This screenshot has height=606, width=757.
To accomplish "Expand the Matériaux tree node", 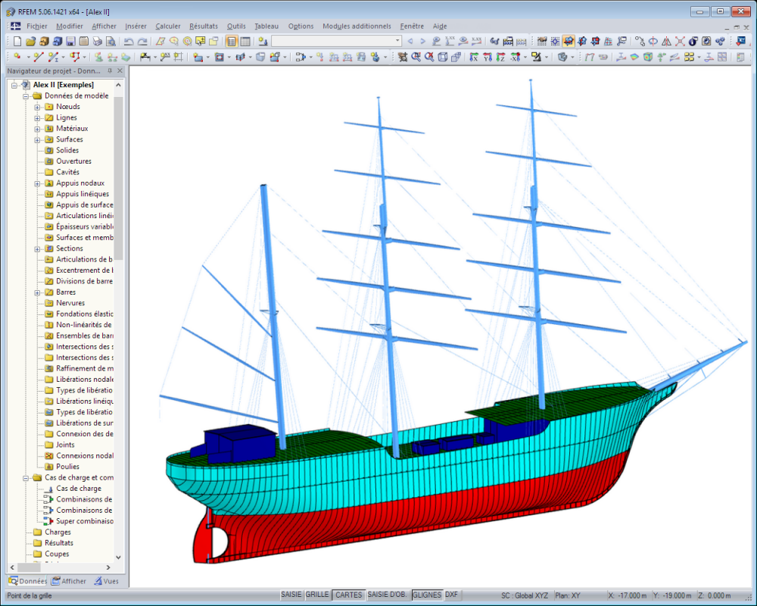I will point(37,129).
